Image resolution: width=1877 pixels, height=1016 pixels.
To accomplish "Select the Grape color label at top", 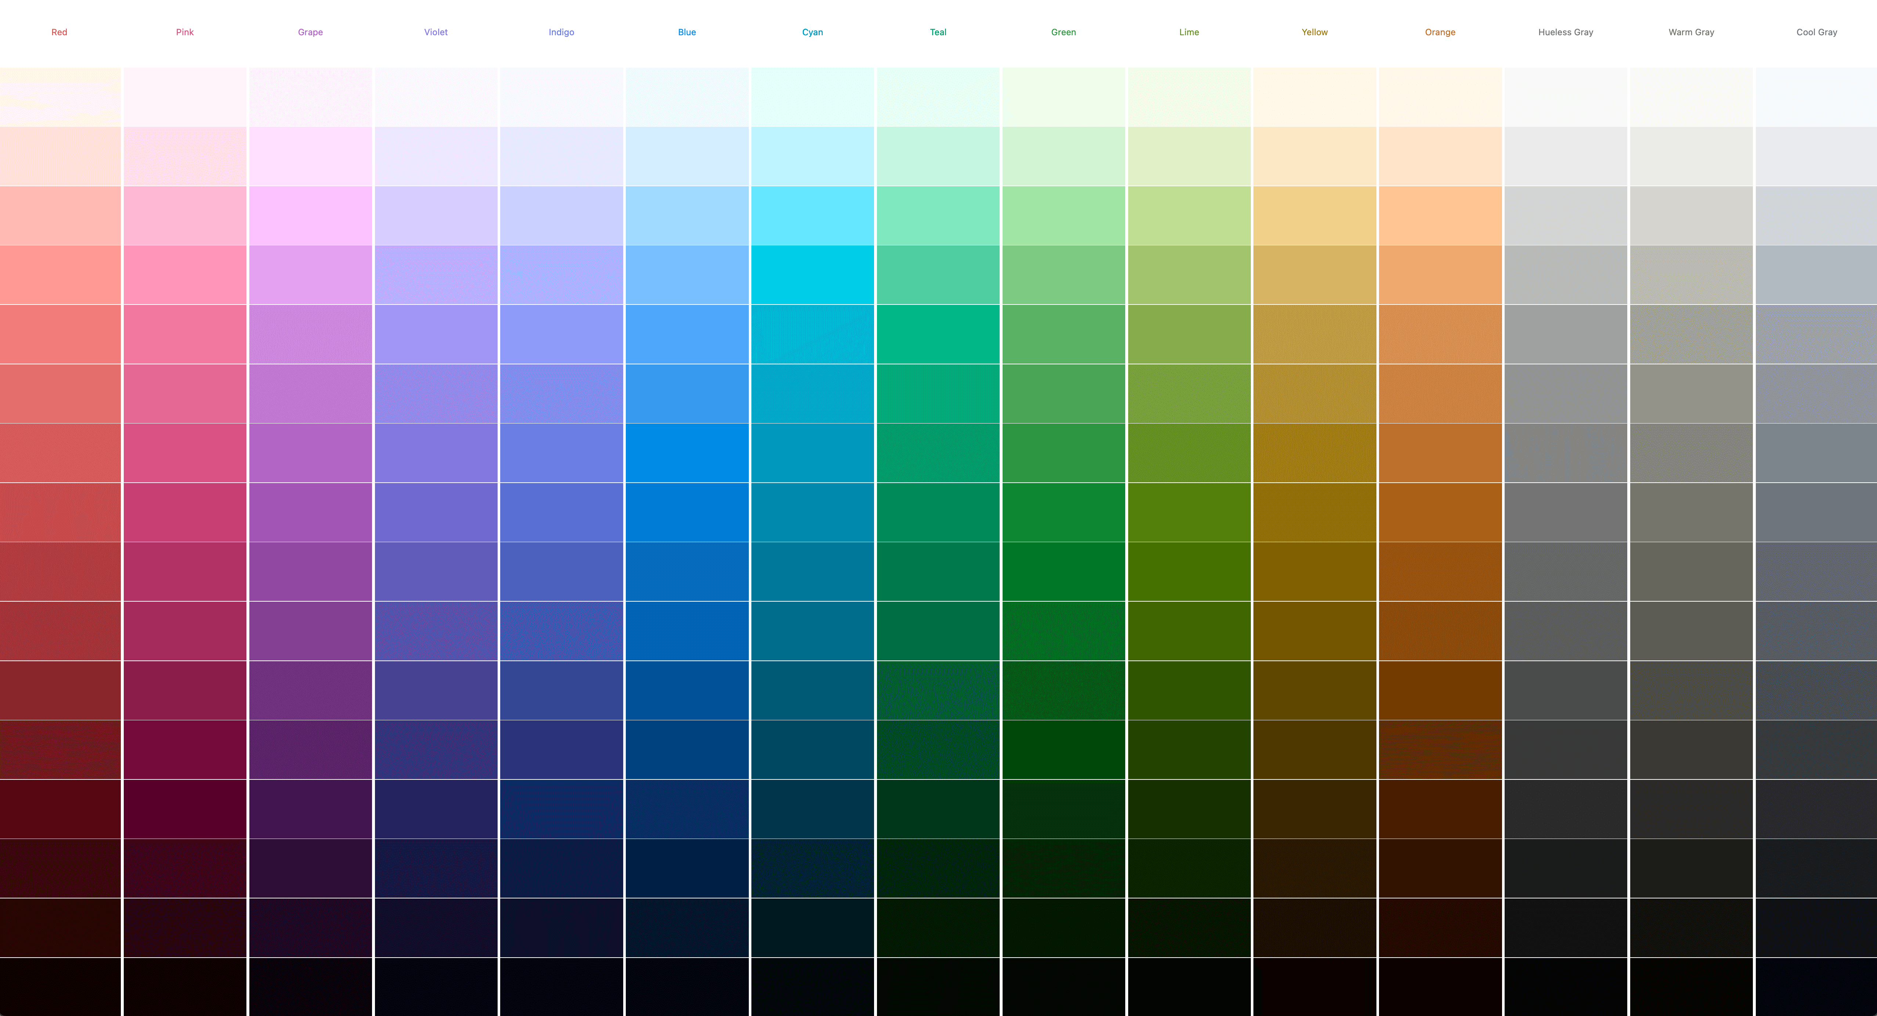I will coord(311,31).
